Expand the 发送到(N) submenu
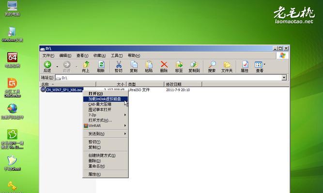 click(106, 134)
